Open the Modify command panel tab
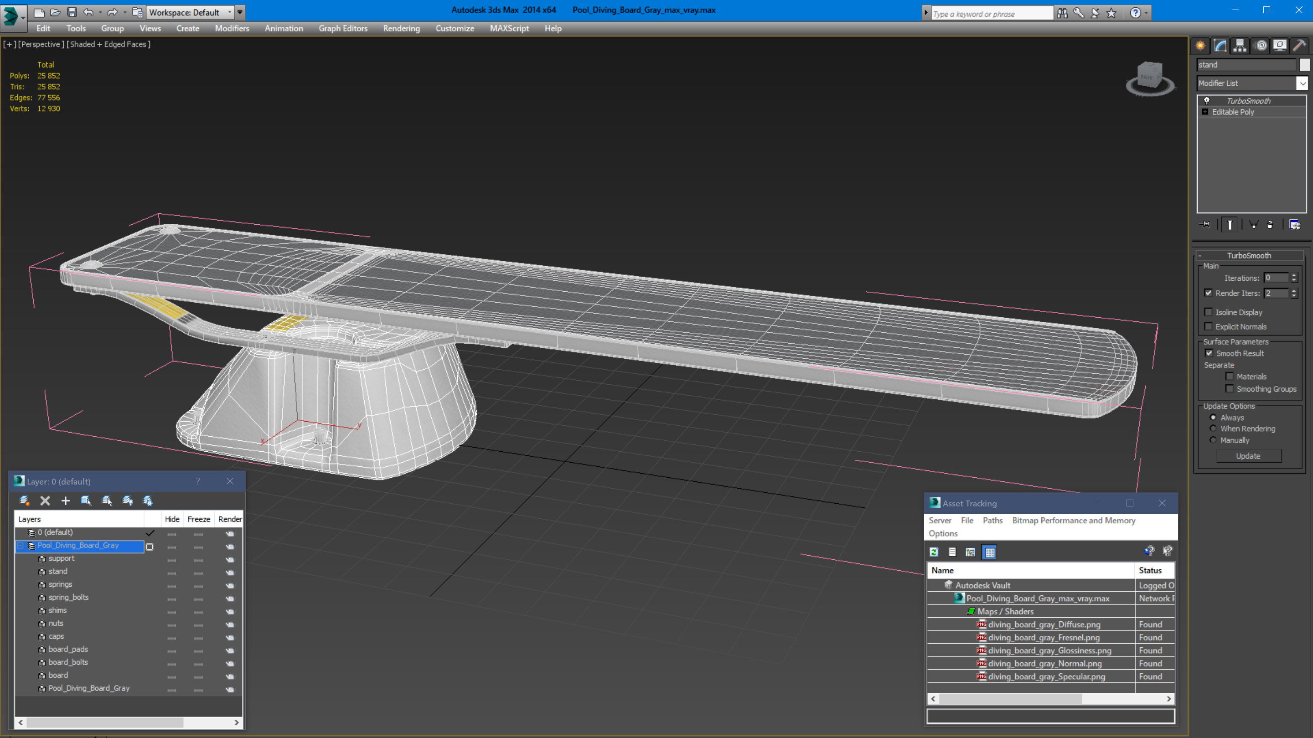The height and width of the screenshot is (738, 1313). point(1220,46)
